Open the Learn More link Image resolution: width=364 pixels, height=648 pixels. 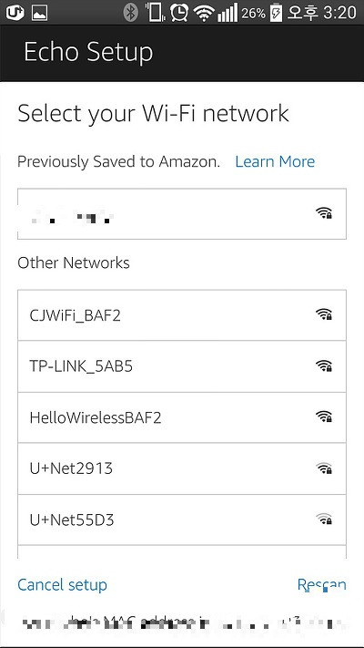click(275, 161)
